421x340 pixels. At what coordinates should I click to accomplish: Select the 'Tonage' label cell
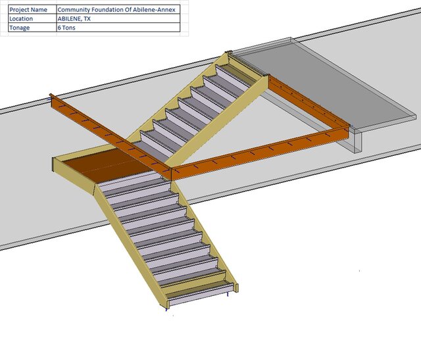click(32, 28)
